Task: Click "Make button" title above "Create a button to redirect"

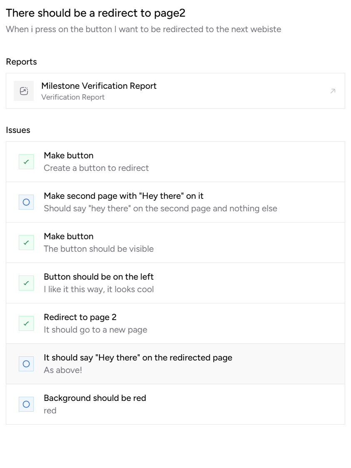Action: point(69,155)
